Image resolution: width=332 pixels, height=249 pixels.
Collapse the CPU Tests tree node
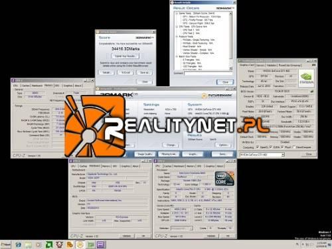click(x=177, y=27)
